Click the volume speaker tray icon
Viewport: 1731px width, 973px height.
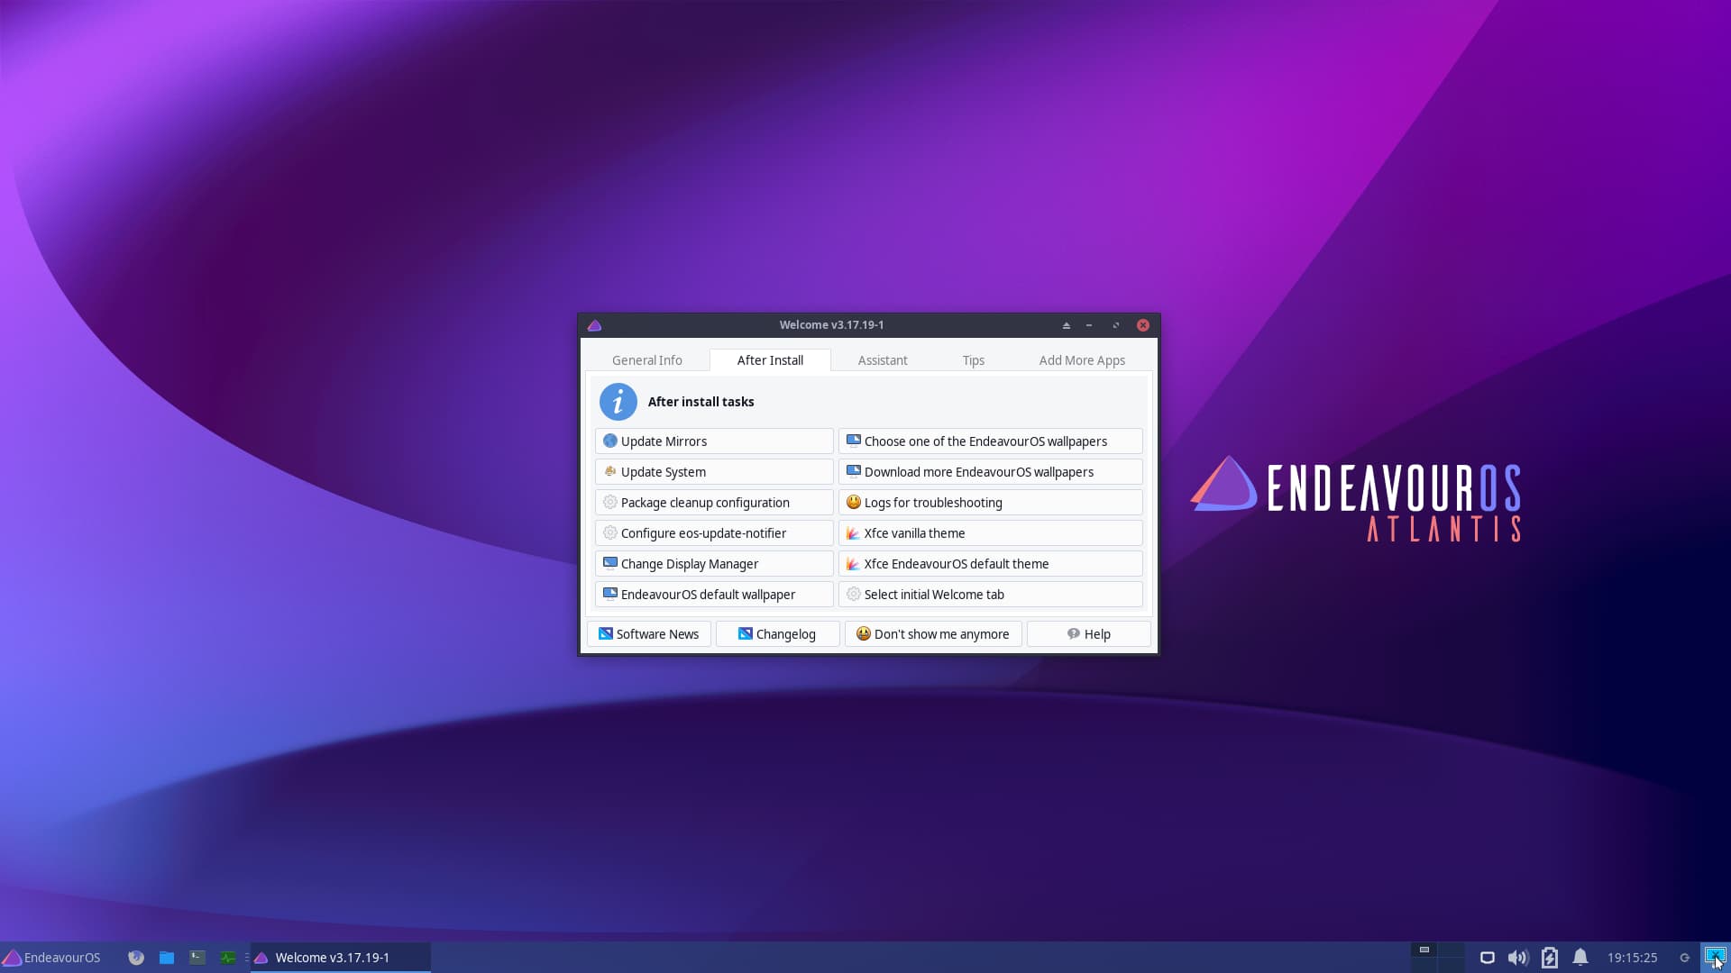[x=1518, y=958]
